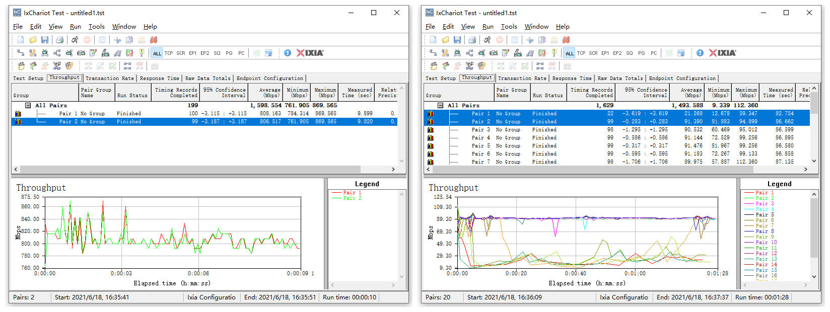Select Pair 7 row in right window
Viewport: 830px width, 312px height.
[617, 162]
